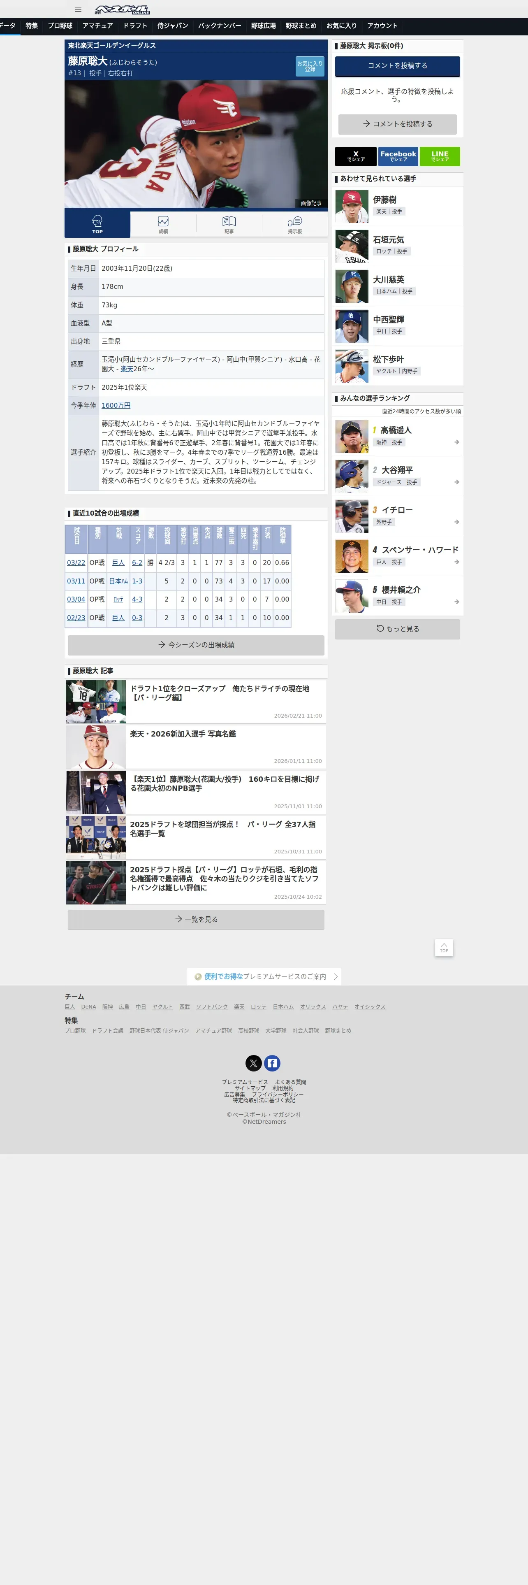Open 中西聖輝 player card
This screenshot has height=1585, width=528.
pyautogui.click(x=398, y=326)
